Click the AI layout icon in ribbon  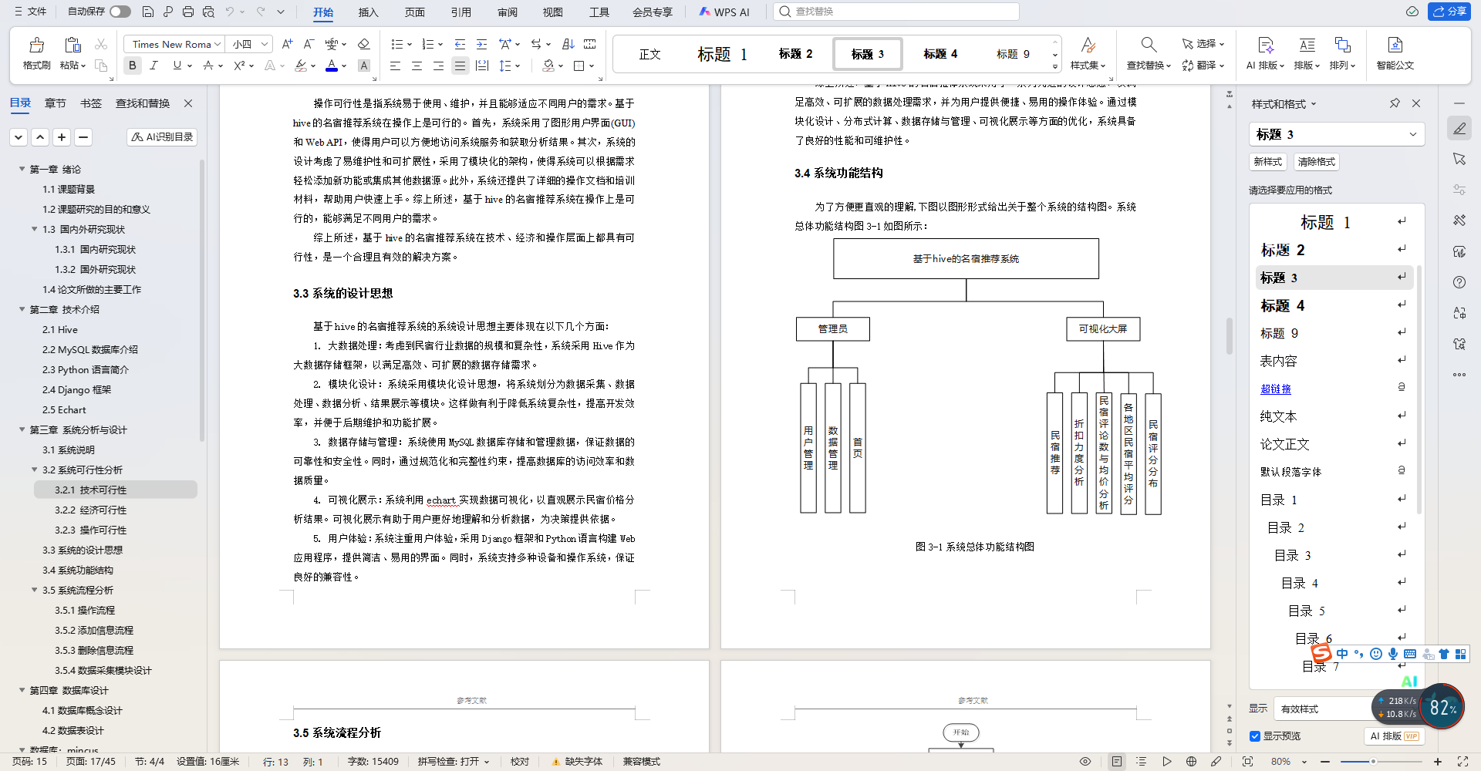(1265, 45)
